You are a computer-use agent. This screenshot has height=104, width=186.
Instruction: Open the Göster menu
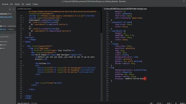[17, 4]
